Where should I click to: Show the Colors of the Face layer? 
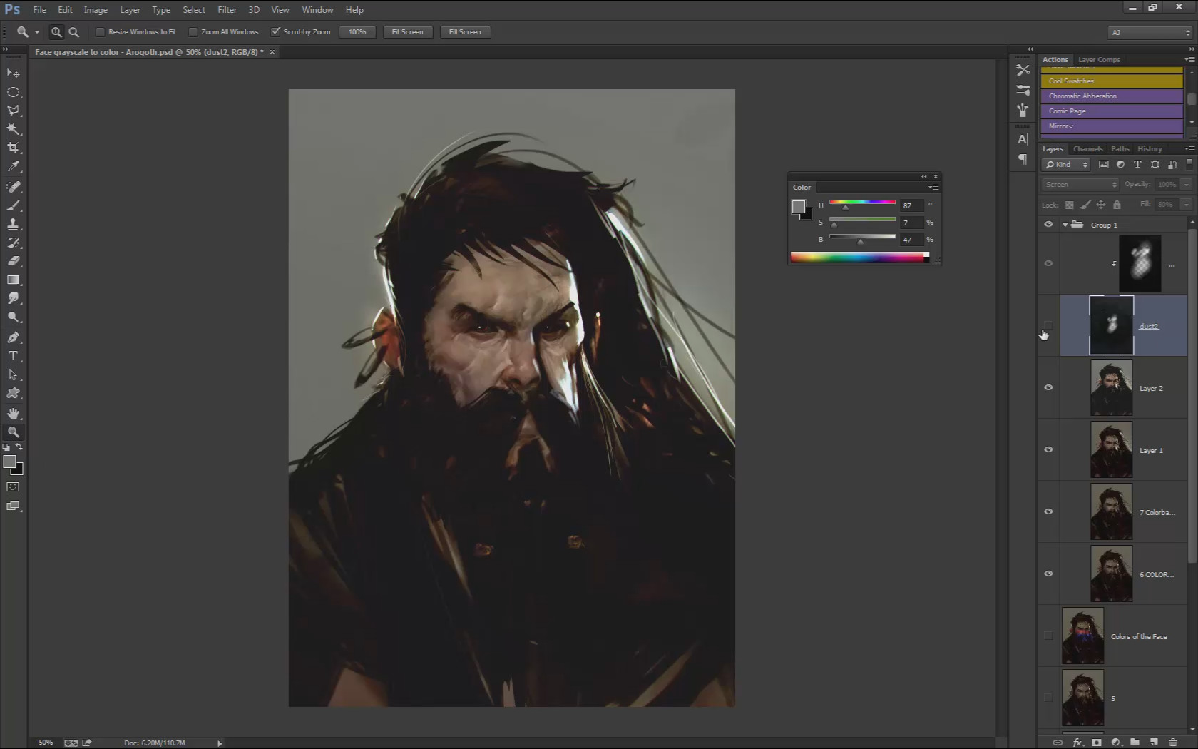[1048, 636]
